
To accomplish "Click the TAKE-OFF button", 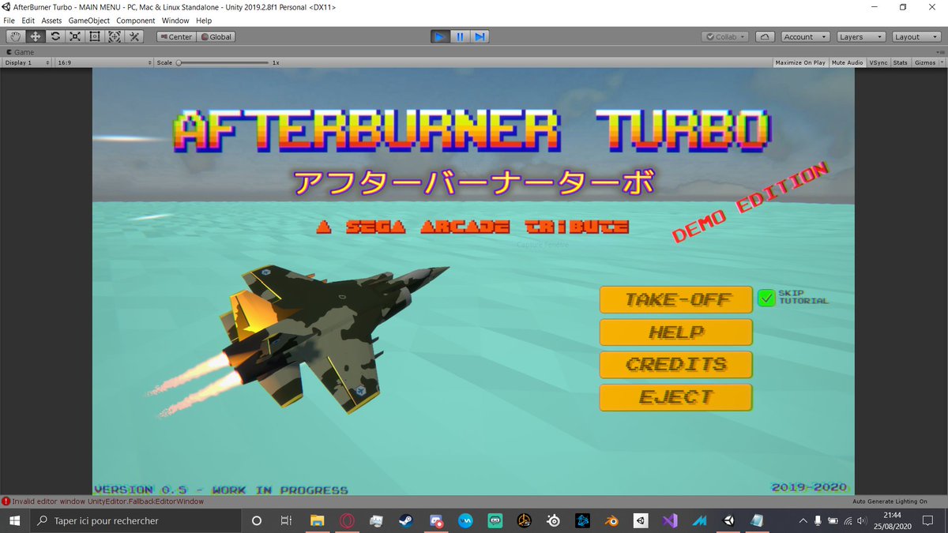I will [x=676, y=299].
